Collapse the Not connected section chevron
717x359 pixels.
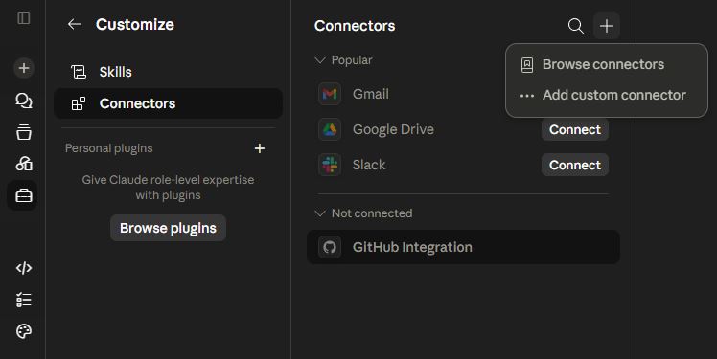pos(320,213)
